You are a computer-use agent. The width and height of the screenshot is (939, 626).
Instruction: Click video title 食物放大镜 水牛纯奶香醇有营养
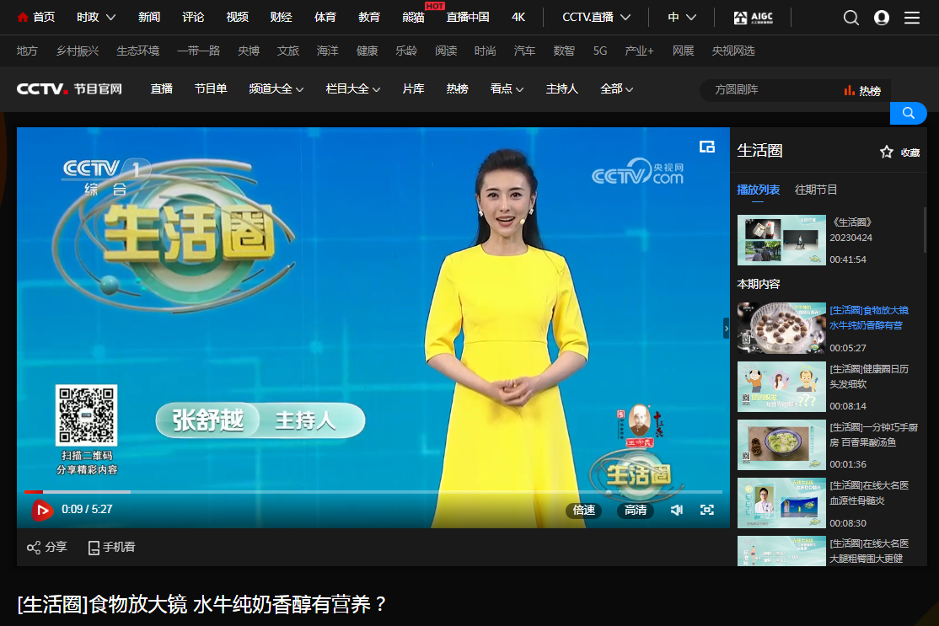click(x=201, y=604)
